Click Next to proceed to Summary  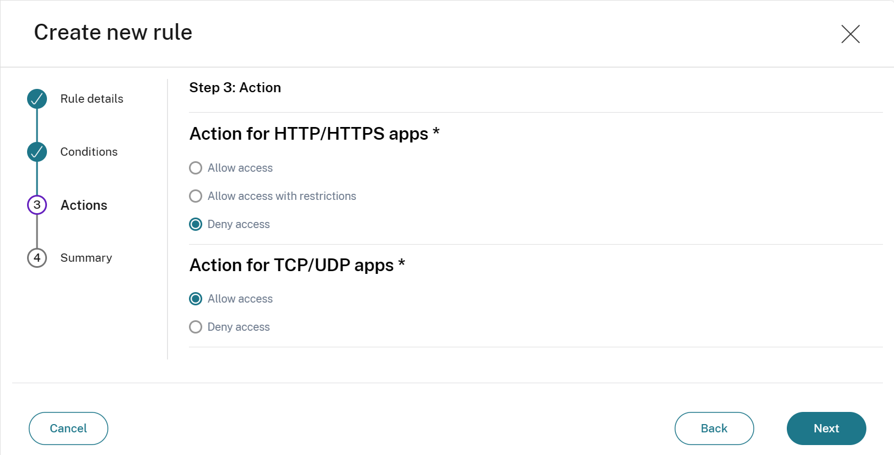(x=826, y=428)
